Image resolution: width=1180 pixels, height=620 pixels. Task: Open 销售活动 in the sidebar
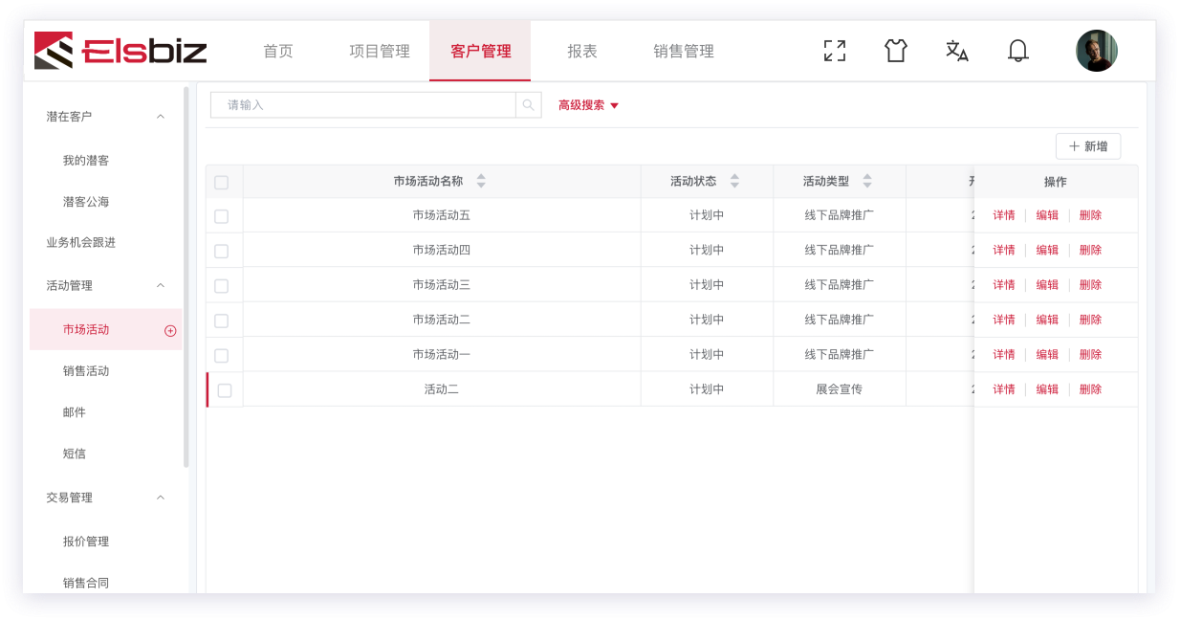tap(86, 371)
